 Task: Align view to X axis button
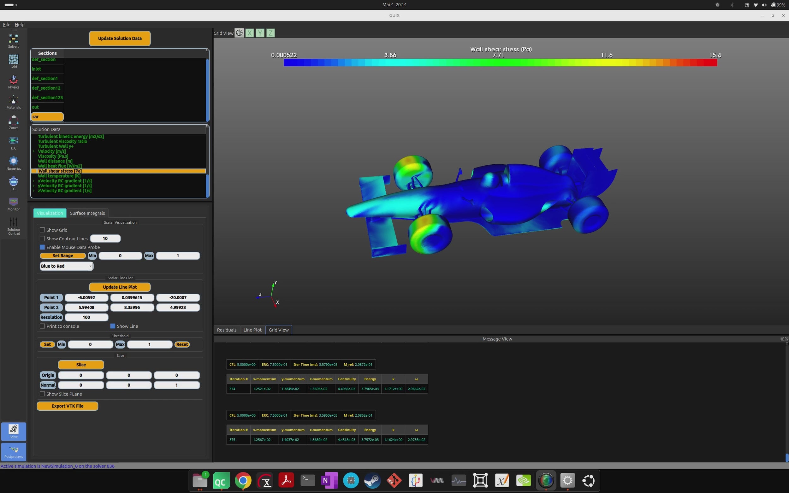(250, 33)
